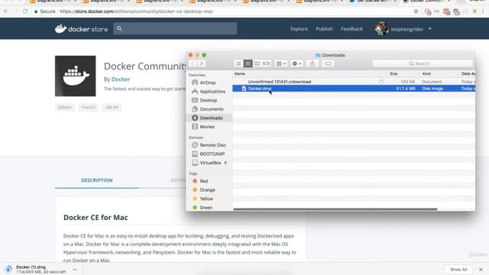Image resolution: width=489 pixels, height=275 pixels.
Task: Open Docker (1).dmg download options menu
Action: [75, 270]
